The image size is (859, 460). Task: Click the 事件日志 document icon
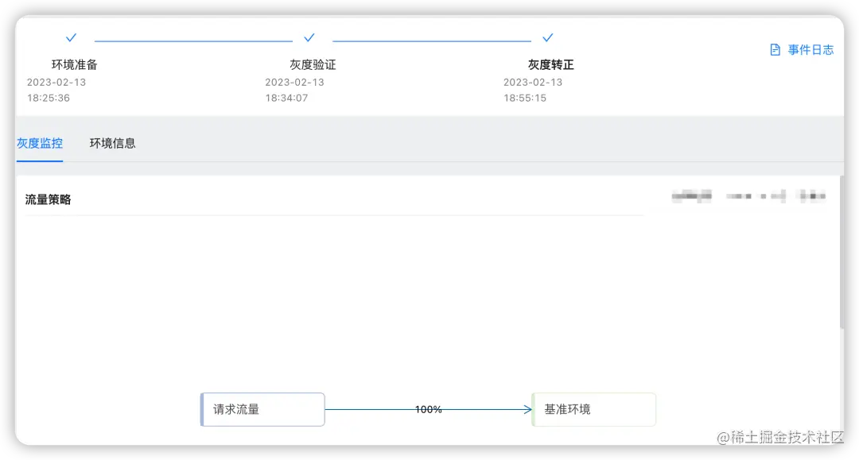click(x=775, y=49)
